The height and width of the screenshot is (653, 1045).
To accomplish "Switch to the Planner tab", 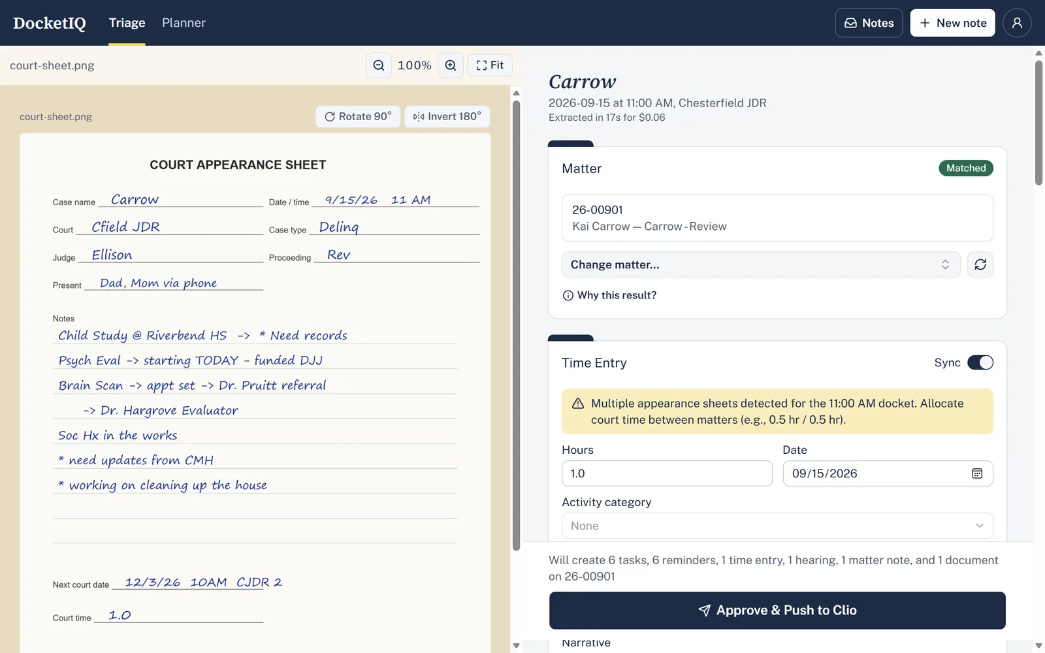I will click(184, 23).
